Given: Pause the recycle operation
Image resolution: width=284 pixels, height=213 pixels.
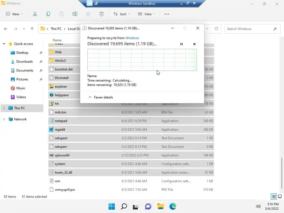Looking at the screenshot, I should pos(181,44).
